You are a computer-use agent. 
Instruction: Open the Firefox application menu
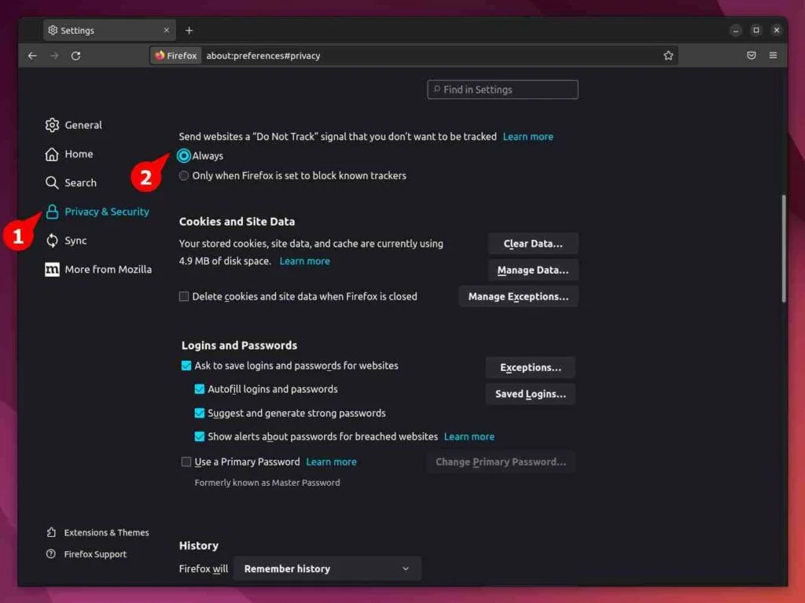pos(774,56)
